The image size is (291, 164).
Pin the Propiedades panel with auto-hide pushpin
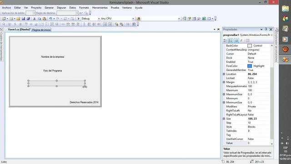tap(266, 29)
